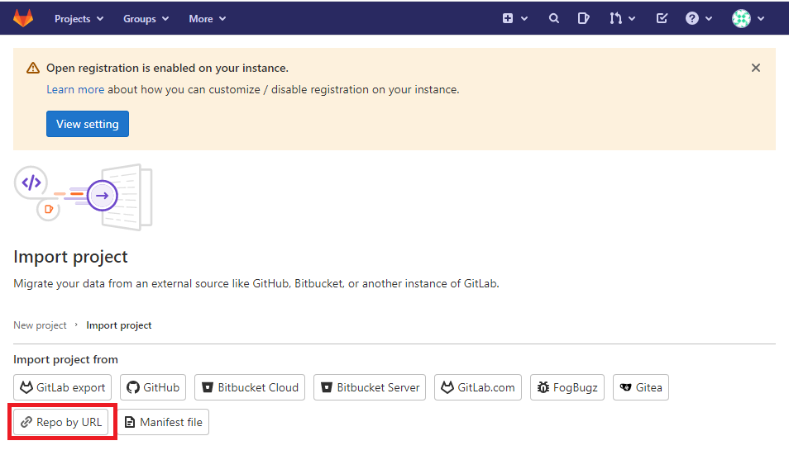
Task: Choose Repo by URL import
Action: point(61,422)
